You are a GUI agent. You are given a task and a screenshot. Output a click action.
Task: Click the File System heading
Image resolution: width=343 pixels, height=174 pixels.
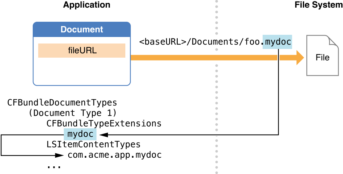pos(318,5)
